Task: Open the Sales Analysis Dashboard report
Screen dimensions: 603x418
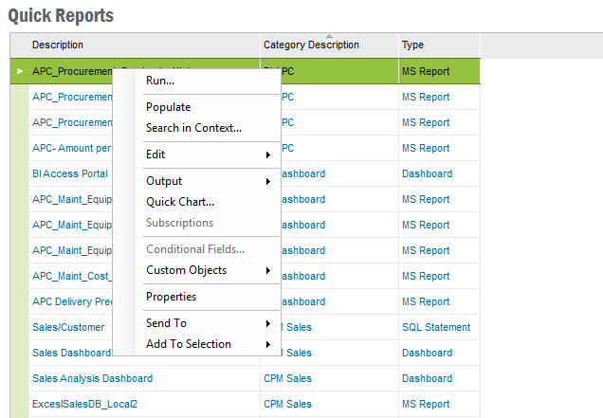Action: 92,378
